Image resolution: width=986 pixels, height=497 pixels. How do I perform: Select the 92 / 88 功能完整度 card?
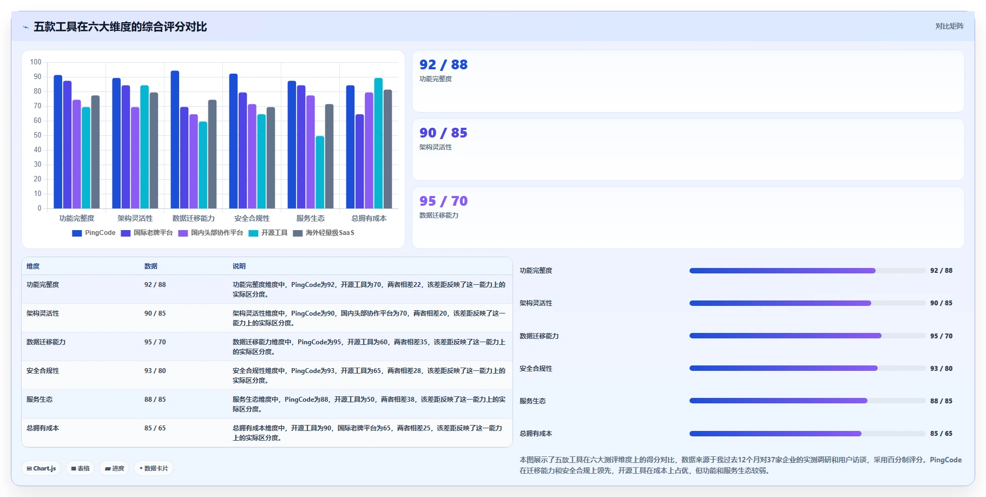tap(688, 81)
